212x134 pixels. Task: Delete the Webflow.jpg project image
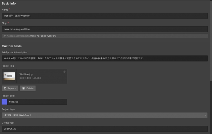click(x=28, y=88)
